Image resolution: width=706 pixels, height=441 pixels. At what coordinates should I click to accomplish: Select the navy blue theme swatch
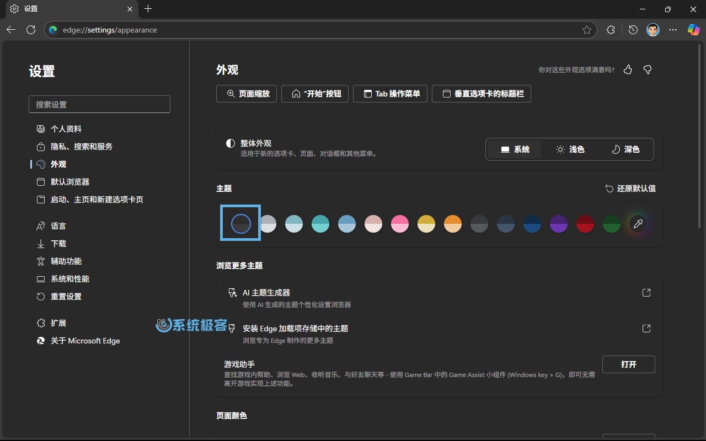[x=532, y=224]
